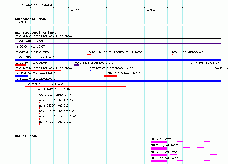
Task: Click the nsv473308 (Kidd2010) label
Action: (205, 63)
